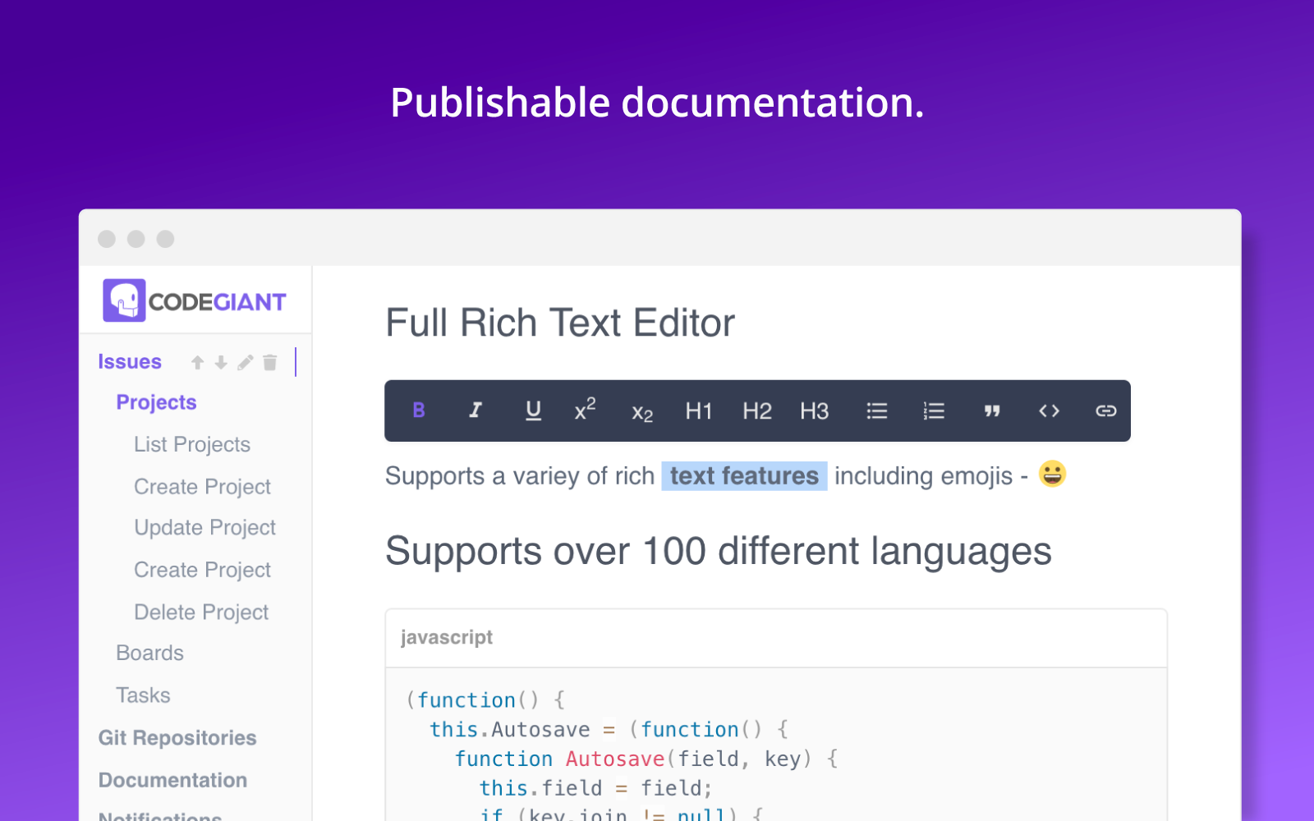Click the 'Full Rich Text Editor' heading
The image size is (1314, 821).
click(x=560, y=323)
